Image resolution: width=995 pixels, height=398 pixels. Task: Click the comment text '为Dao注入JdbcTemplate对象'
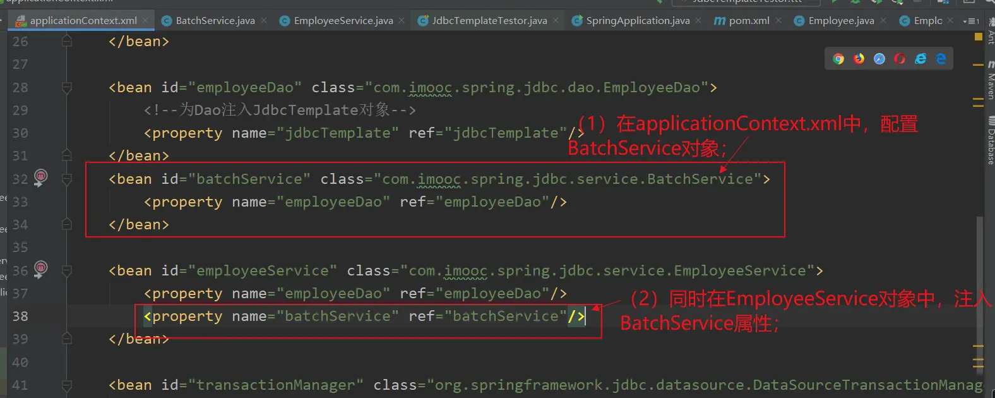click(284, 110)
